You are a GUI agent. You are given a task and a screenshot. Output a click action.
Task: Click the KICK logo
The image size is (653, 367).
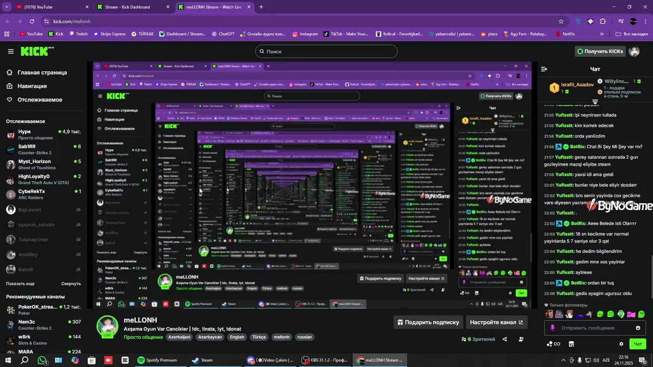click(x=37, y=51)
